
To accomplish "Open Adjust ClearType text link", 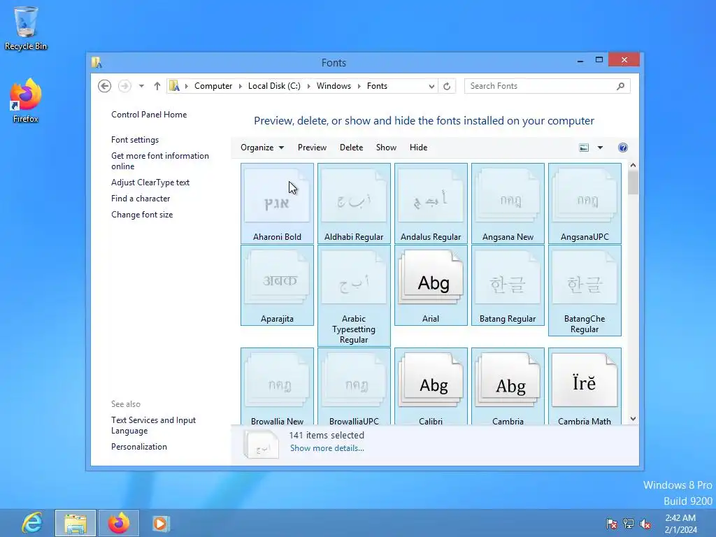I will point(150,182).
